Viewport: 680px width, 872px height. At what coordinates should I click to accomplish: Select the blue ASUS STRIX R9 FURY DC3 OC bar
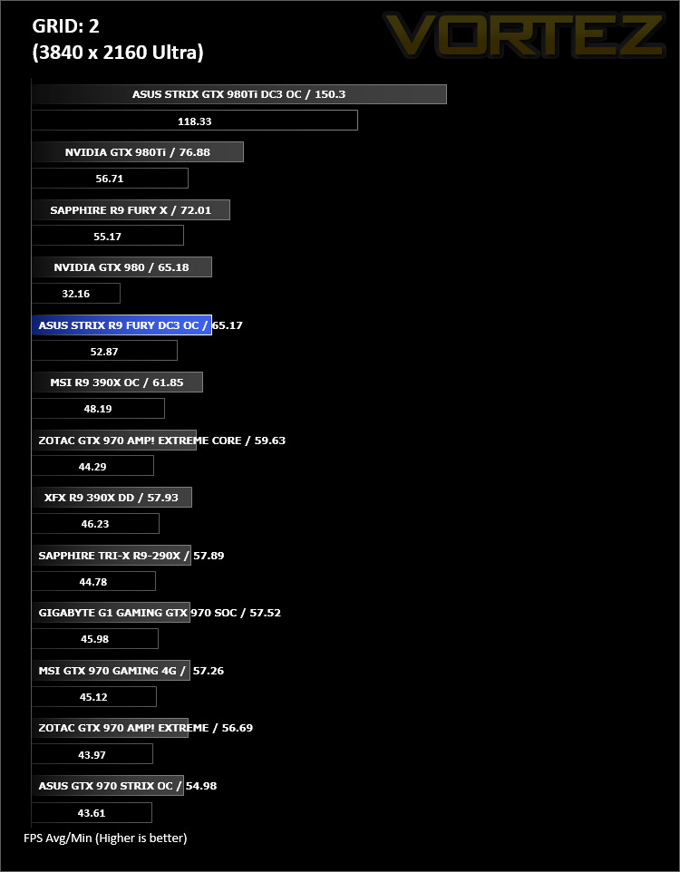pyautogui.click(x=121, y=325)
